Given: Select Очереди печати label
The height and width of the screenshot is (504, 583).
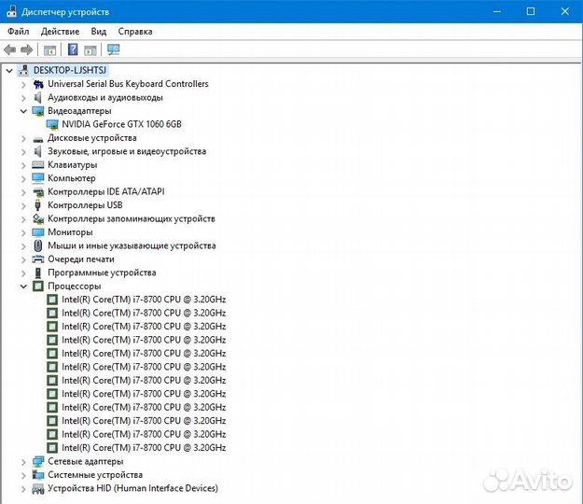Looking at the screenshot, I should point(80,259).
